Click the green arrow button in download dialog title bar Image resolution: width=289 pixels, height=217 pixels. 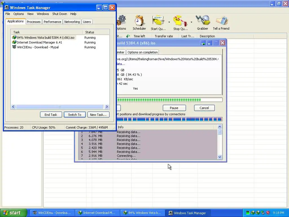click(203, 43)
